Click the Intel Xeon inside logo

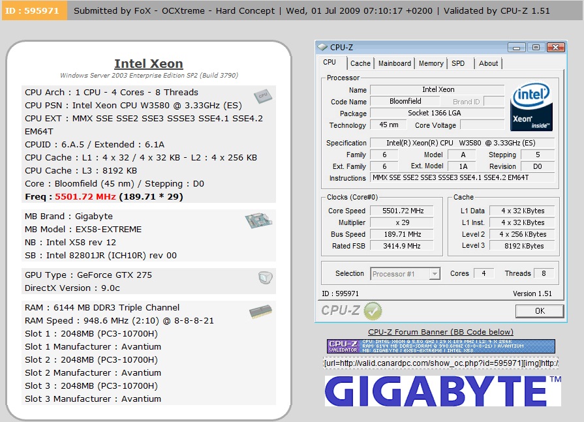[531, 106]
